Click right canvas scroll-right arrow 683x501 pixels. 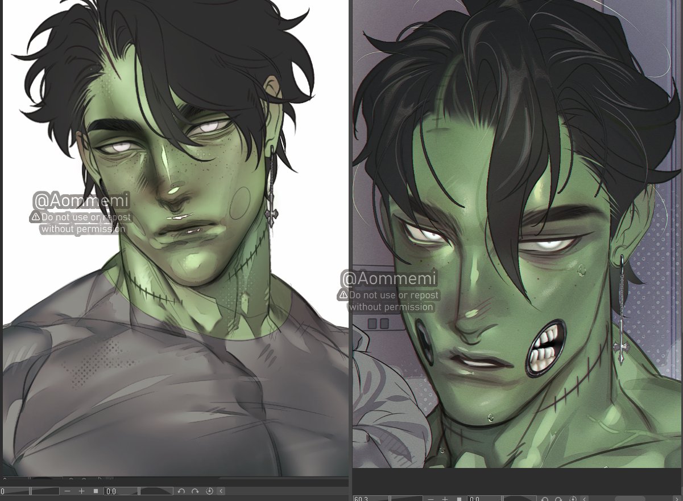[x=677, y=499]
